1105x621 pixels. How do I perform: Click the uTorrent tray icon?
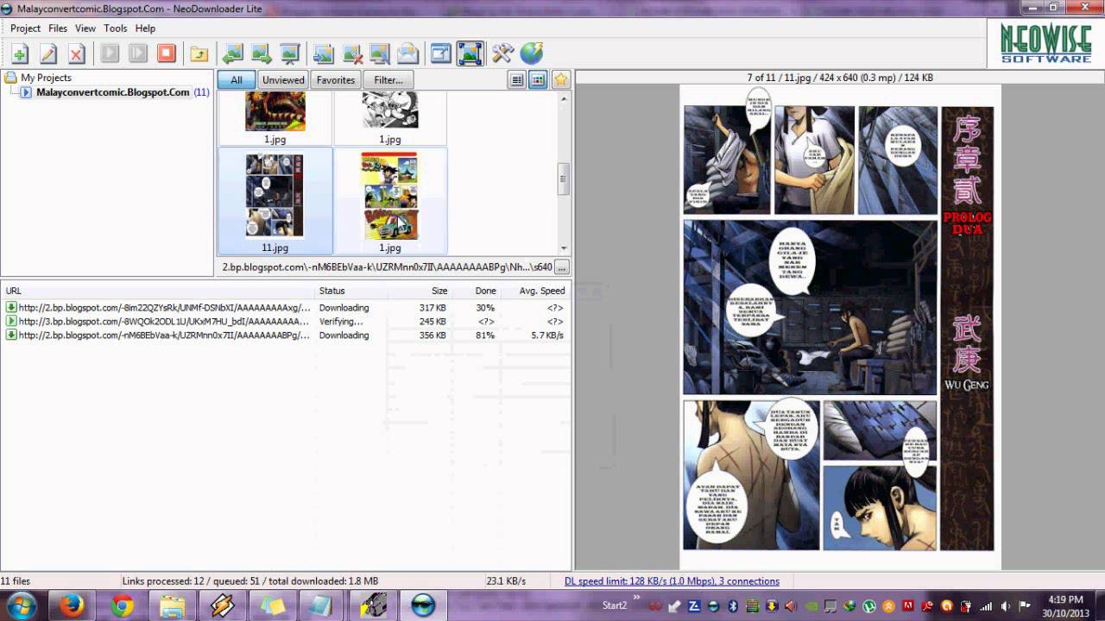click(869, 605)
